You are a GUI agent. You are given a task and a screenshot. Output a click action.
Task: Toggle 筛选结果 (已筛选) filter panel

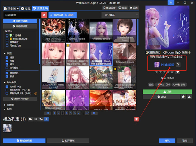coord(62,15)
